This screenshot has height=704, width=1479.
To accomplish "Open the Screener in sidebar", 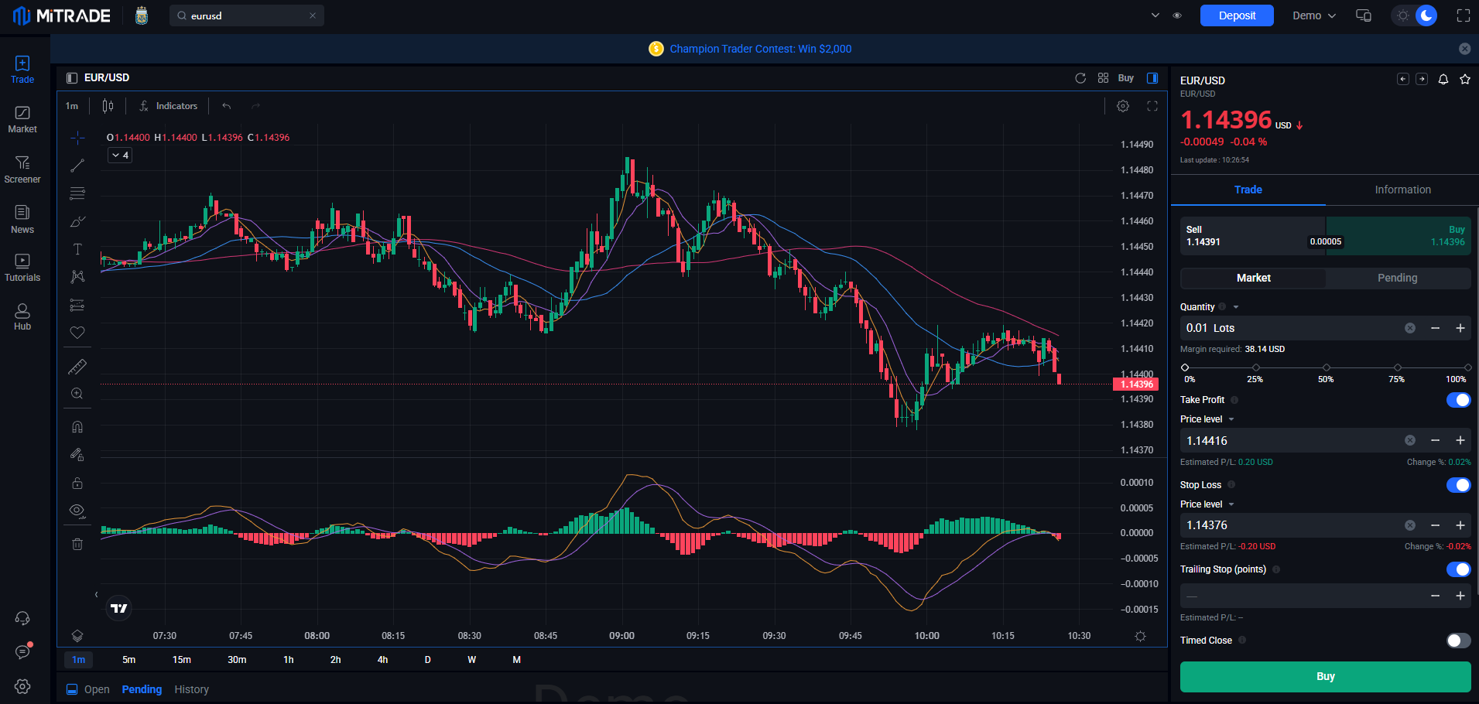I will (22, 169).
